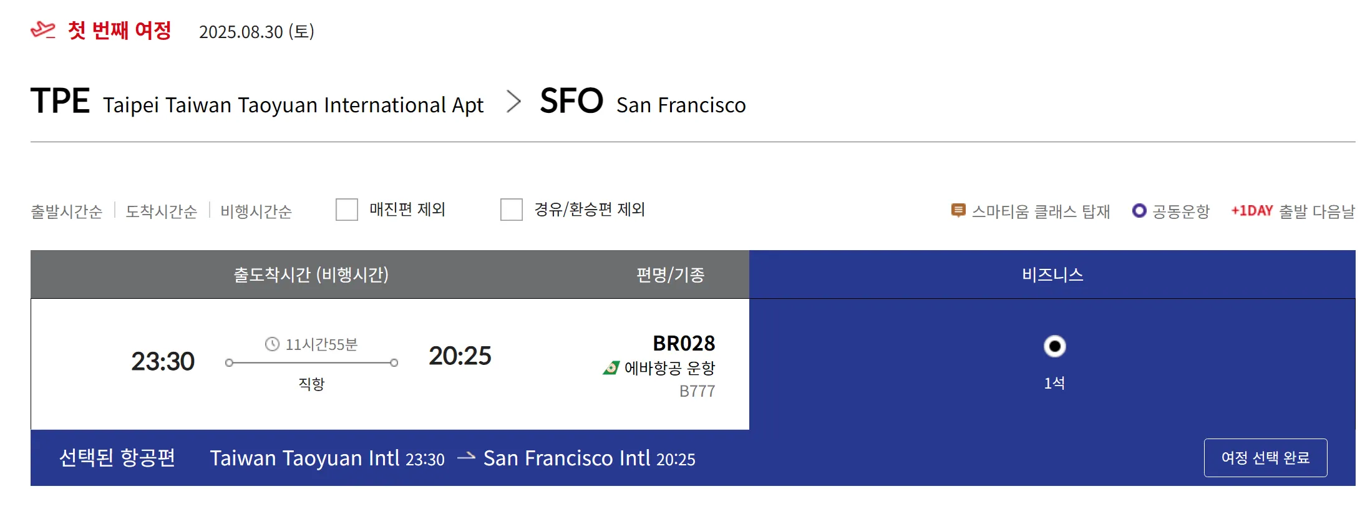Enable the 매진편 제외 checkbox
This screenshot has width=1370, height=509.
pyautogui.click(x=347, y=210)
